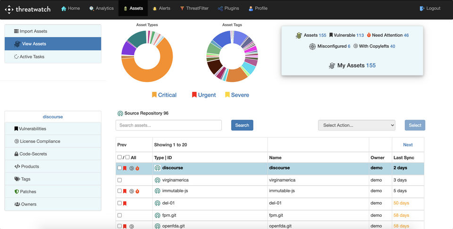Open Vulnerabilities in discourse panel
Screen dimensions: 453x229
[x=53, y=129]
